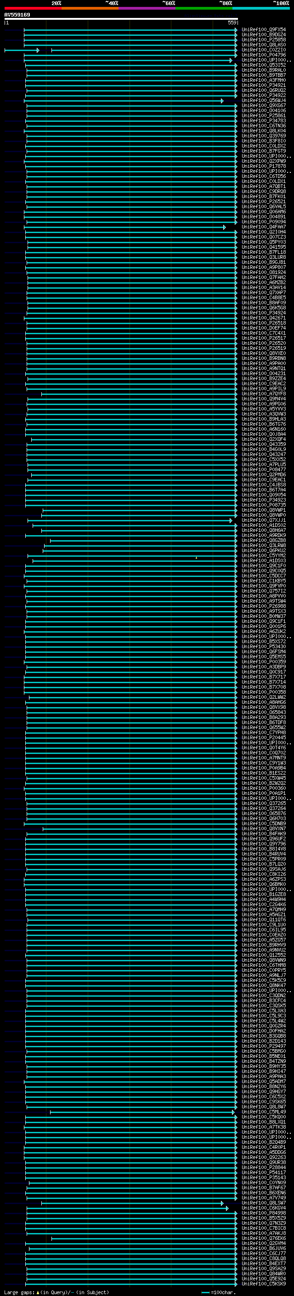Click UniRef100_Q76EK6 label

pos(264,1238)
